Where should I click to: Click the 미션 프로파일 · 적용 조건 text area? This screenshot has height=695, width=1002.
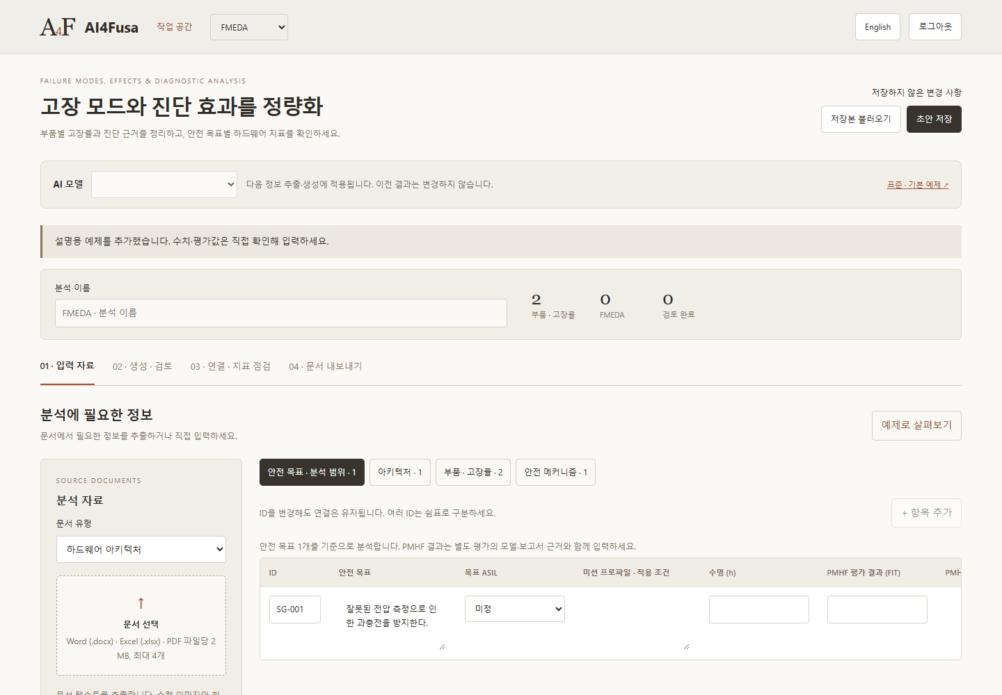point(637,623)
